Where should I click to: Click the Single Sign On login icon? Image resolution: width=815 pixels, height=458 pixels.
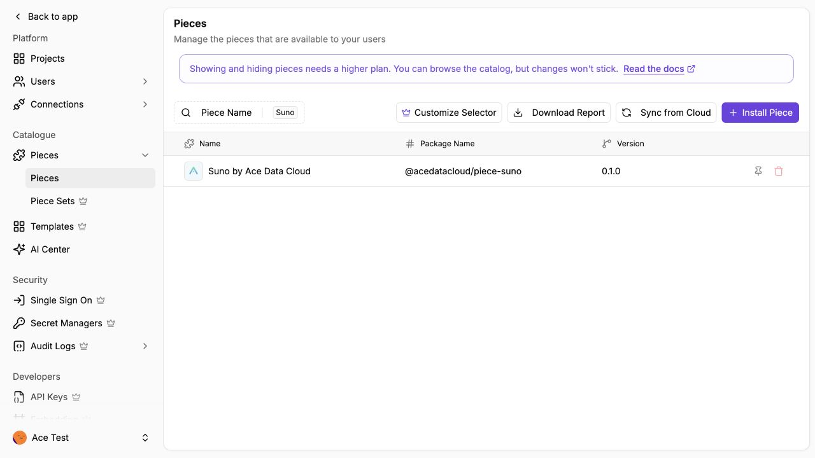[x=19, y=300]
